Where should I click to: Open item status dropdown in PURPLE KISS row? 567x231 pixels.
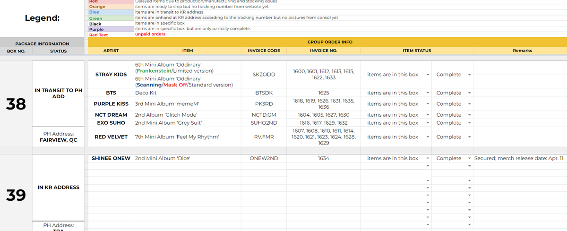pyautogui.click(x=427, y=104)
